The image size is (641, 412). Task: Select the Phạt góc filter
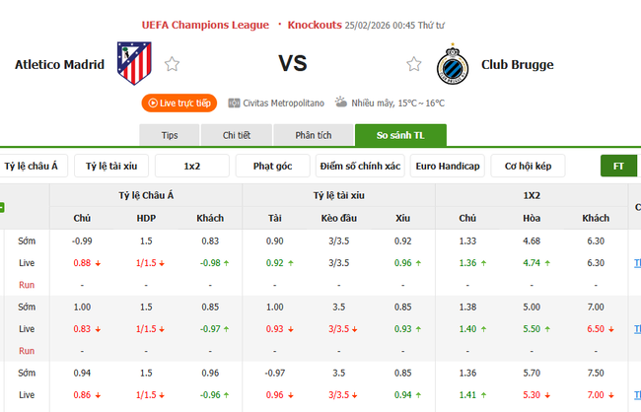pos(272,166)
